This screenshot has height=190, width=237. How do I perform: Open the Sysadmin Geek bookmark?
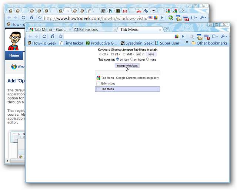point(137,43)
